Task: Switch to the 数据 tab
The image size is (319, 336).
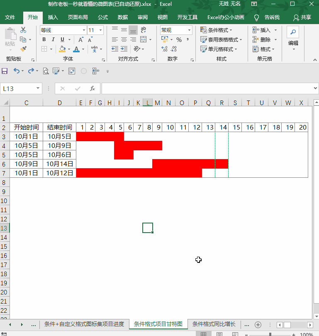Action: click(123, 17)
